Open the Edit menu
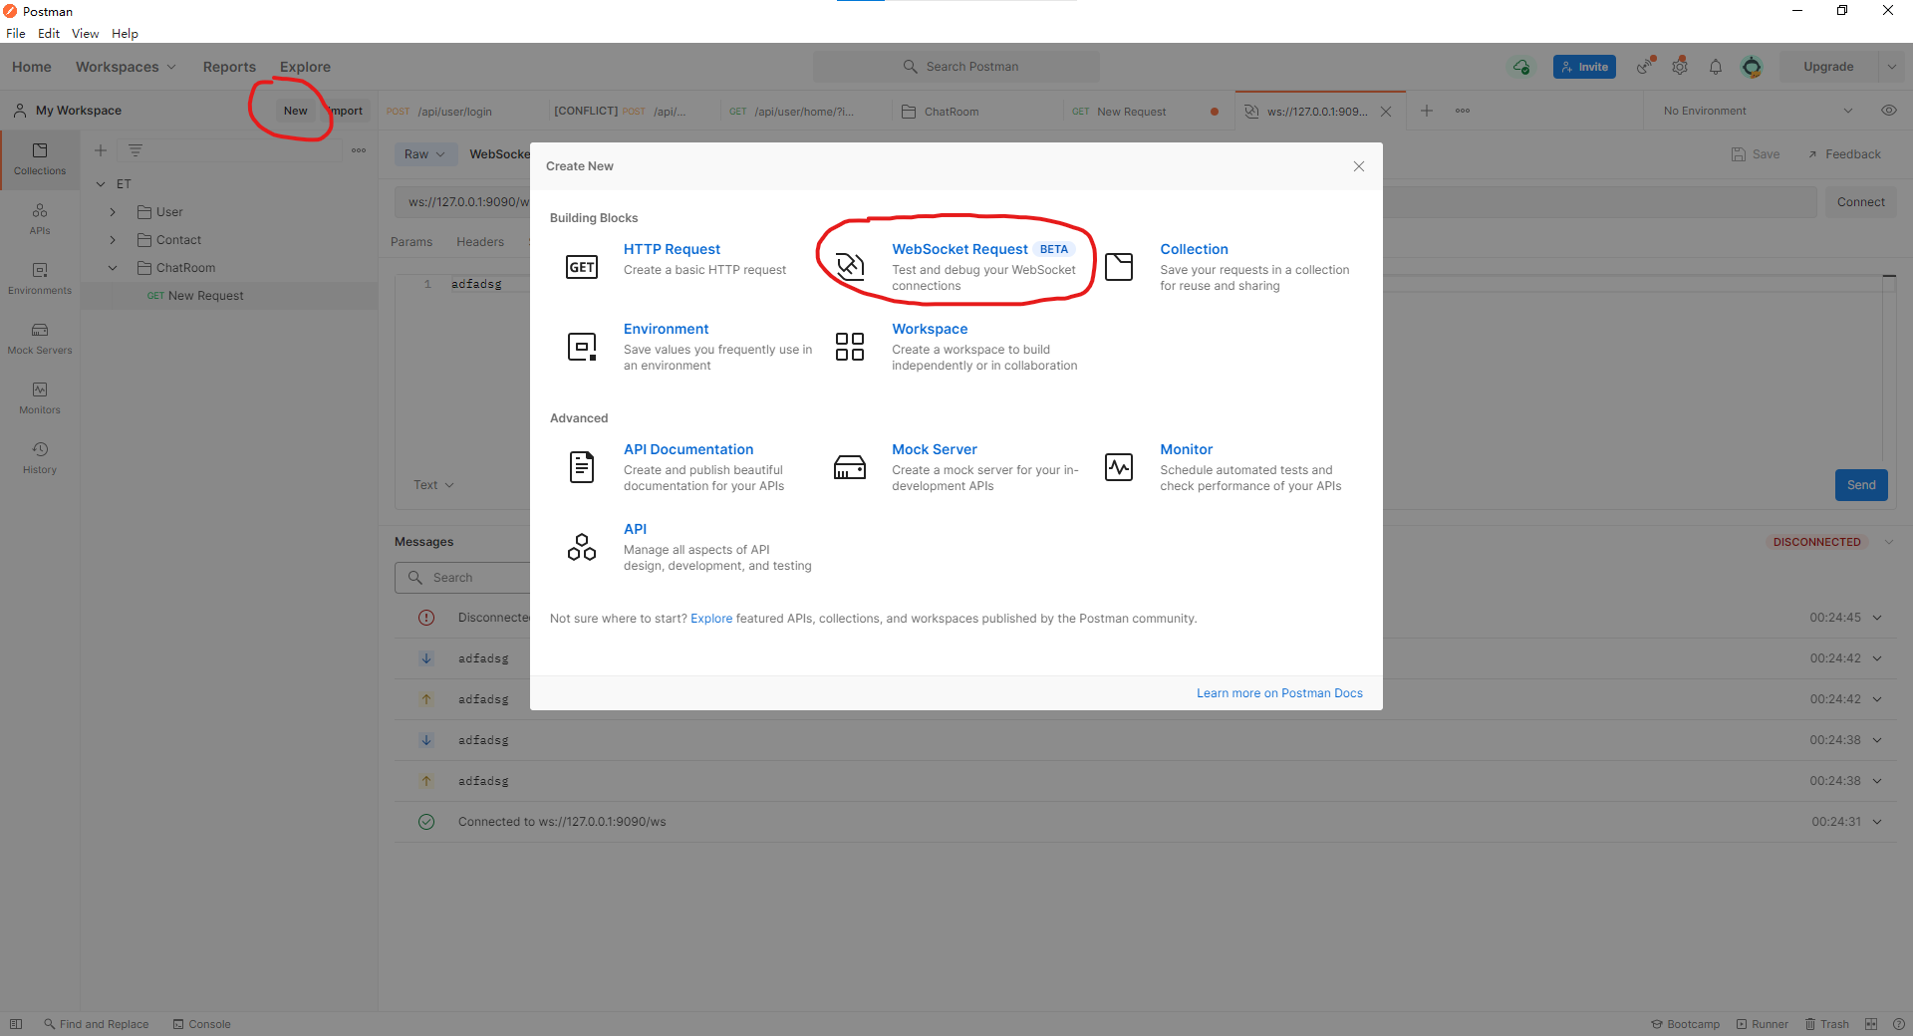The image size is (1913, 1036). 49,33
